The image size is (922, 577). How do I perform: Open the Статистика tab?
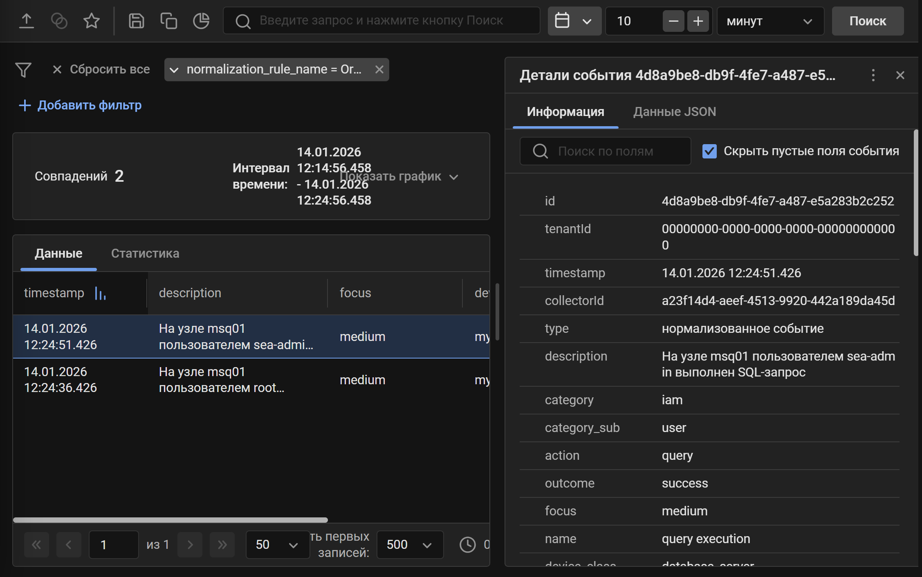(145, 253)
